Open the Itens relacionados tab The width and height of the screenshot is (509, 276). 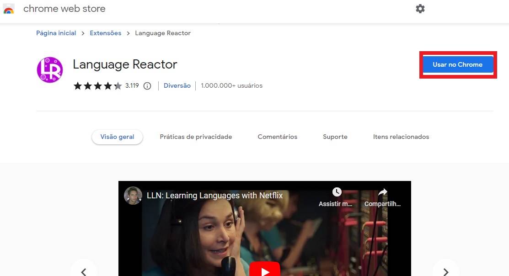pyautogui.click(x=401, y=137)
